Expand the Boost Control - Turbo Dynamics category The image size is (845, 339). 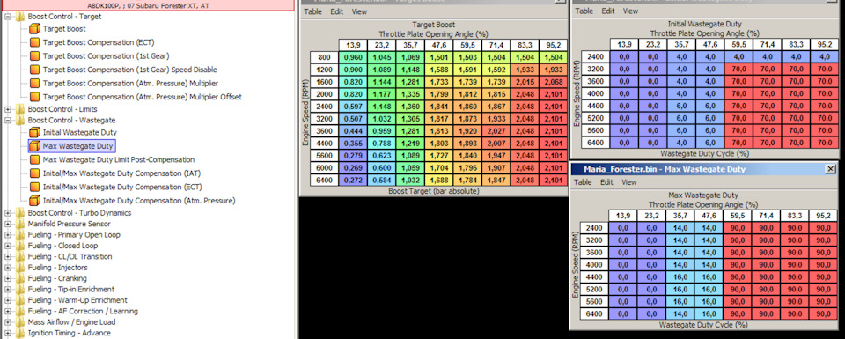point(8,213)
